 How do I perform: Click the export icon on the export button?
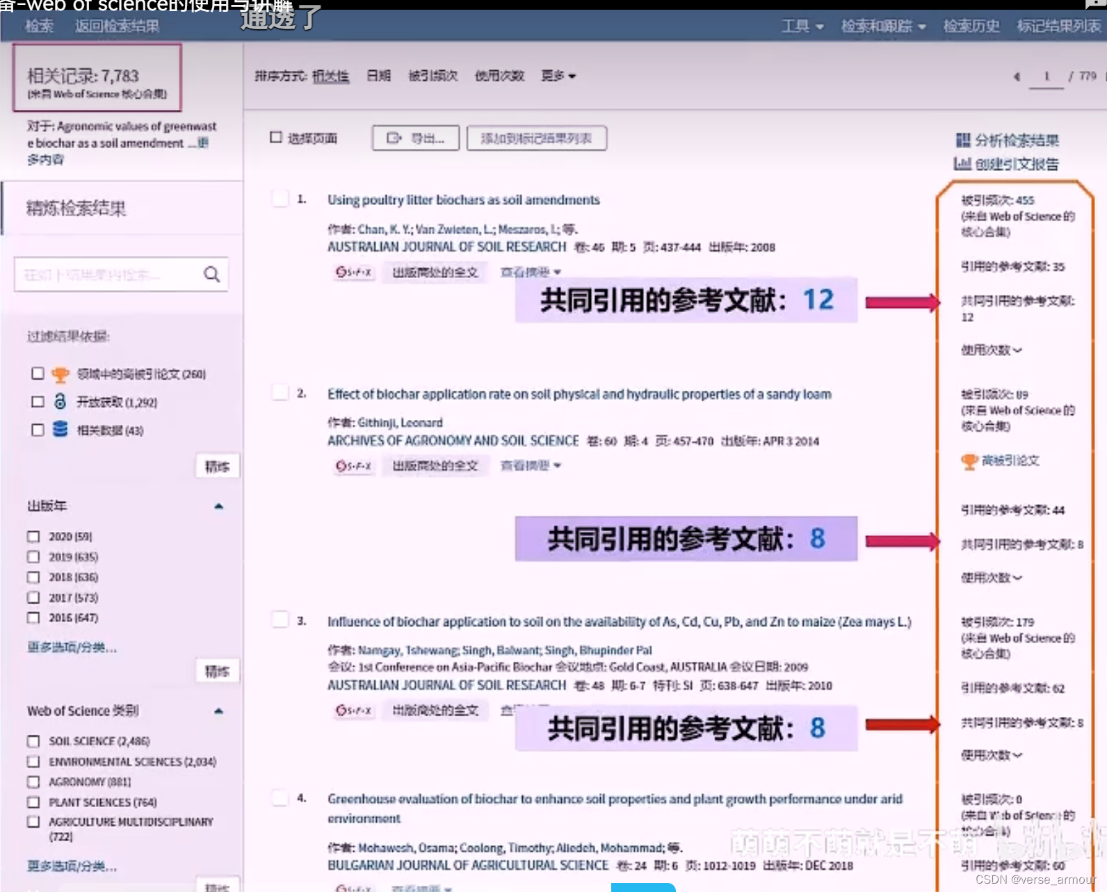[x=394, y=138]
